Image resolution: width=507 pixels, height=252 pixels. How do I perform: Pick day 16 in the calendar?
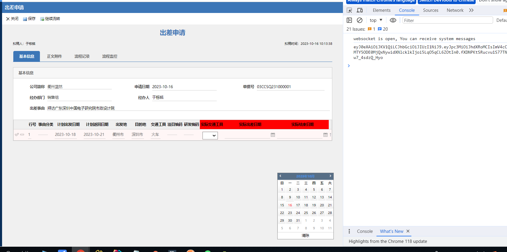(x=290, y=205)
